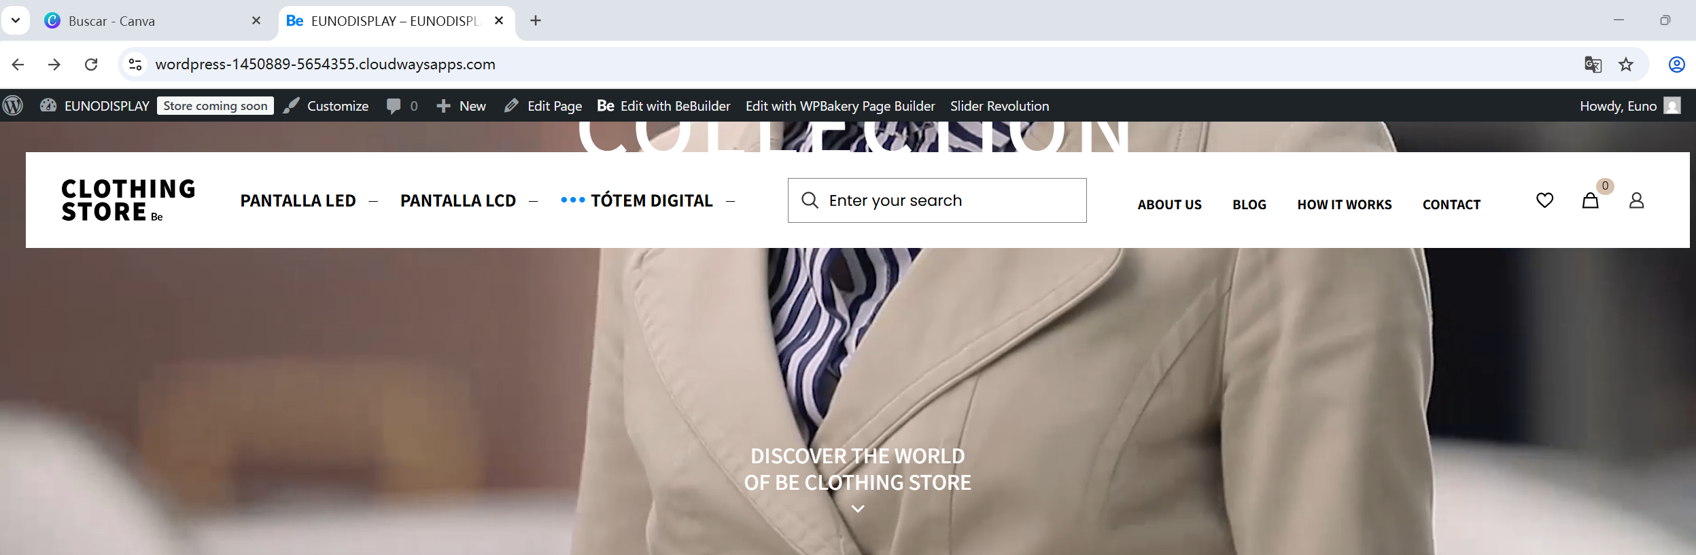
Task: Click the Enter your search field
Action: point(937,200)
